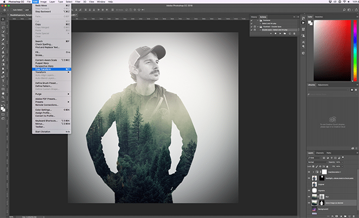Select the Brush tool
Viewport: 359px width, 218px height.
click(3, 48)
